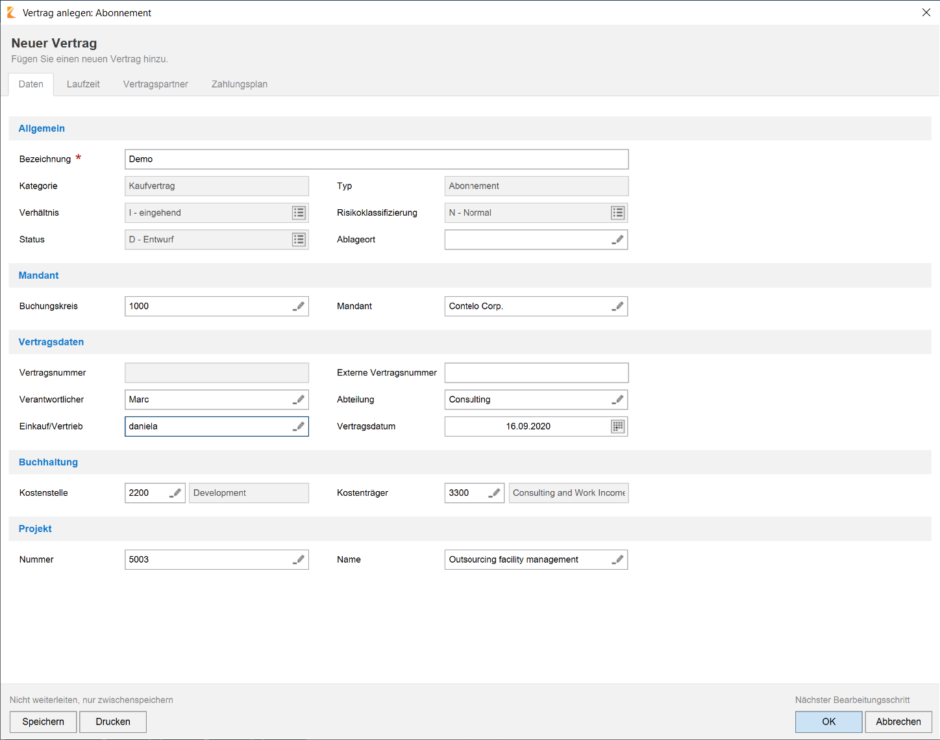Image resolution: width=940 pixels, height=740 pixels.
Task: Click pencil icon beside Verantwortlicher Marc
Action: 299,400
